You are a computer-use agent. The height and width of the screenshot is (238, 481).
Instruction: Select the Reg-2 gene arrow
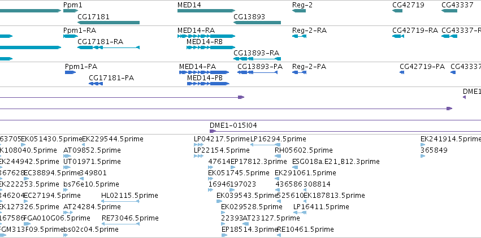click(x=299, y=11)
